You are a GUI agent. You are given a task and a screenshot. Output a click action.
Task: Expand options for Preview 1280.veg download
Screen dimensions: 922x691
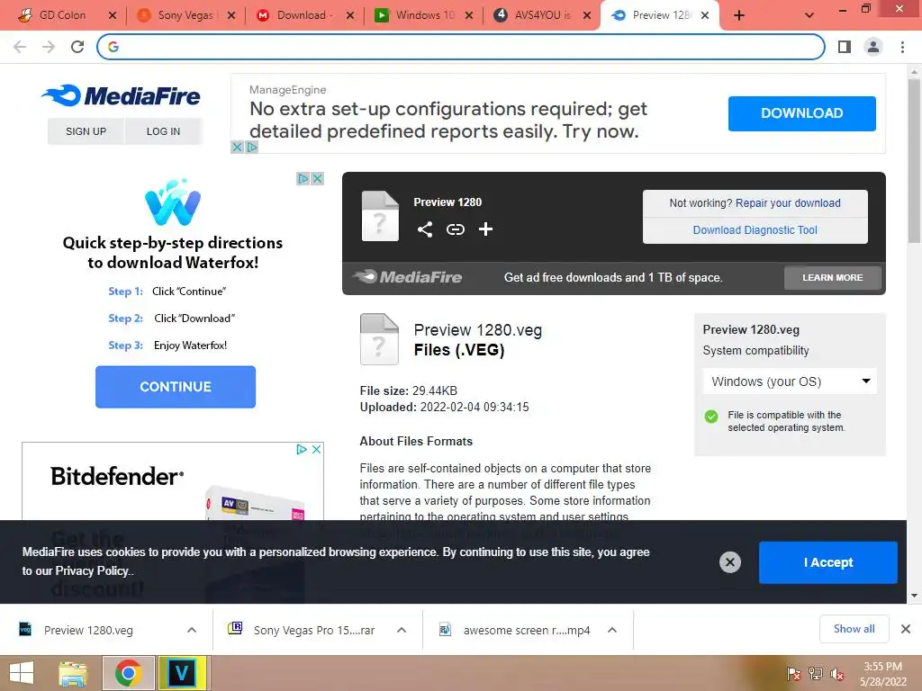pyautogui.click(x=192, y=630)
